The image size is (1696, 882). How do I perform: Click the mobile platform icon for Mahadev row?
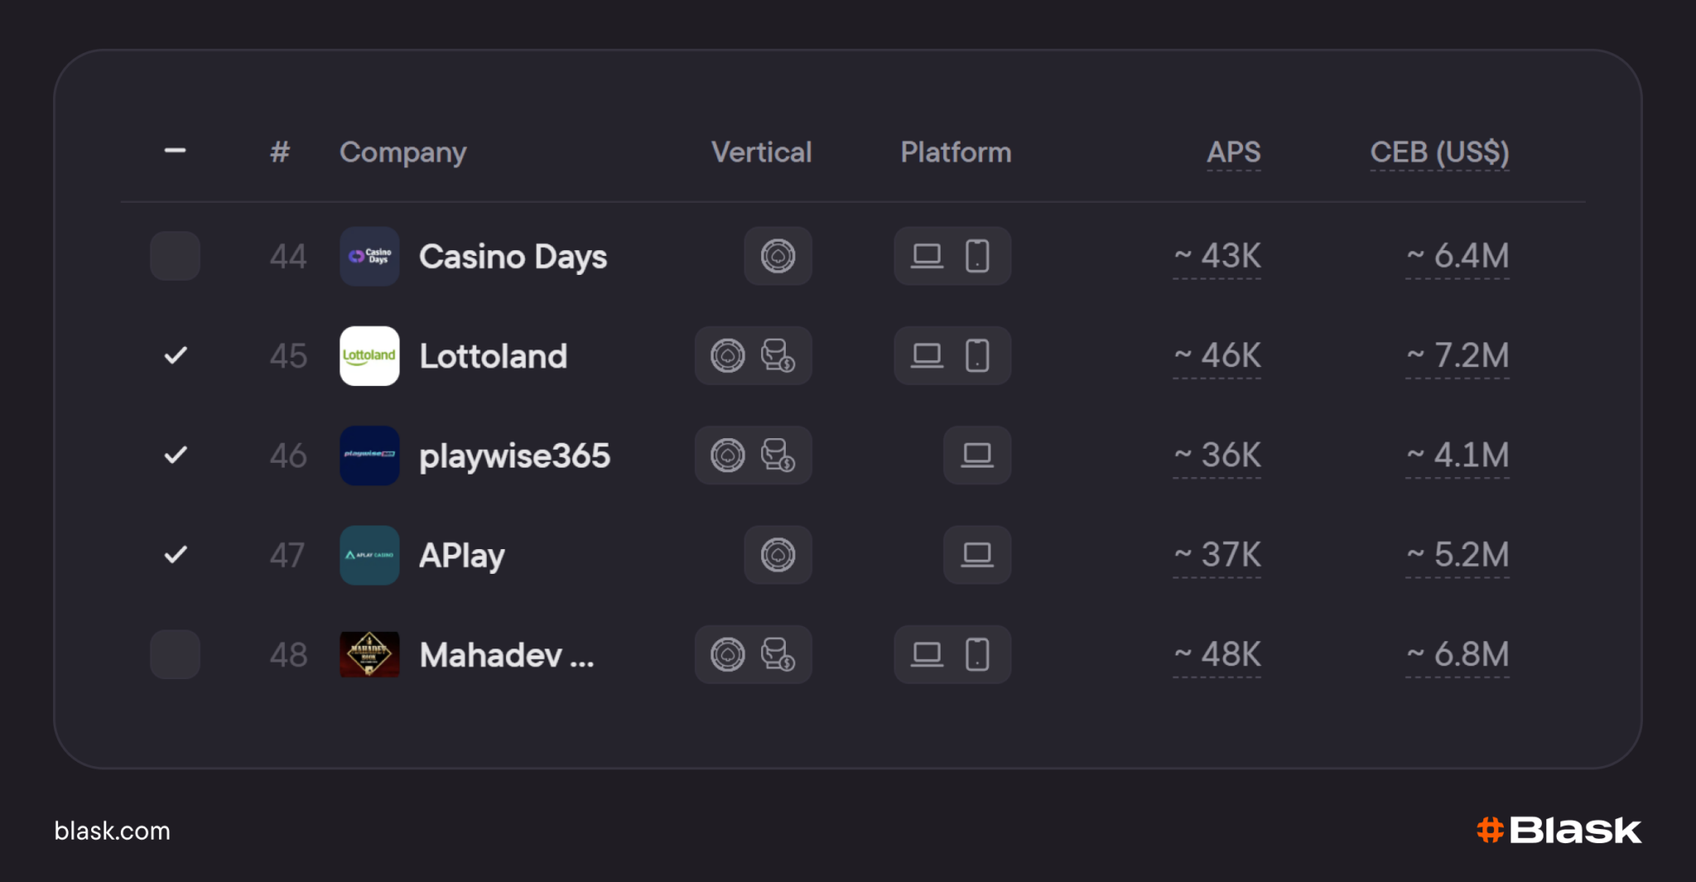(977, 654)
